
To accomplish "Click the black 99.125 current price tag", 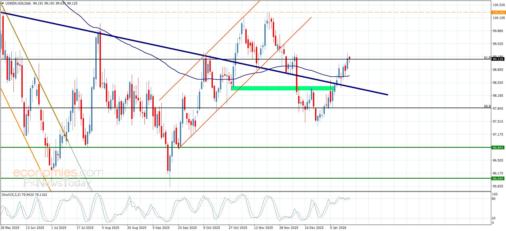I will coord(498,59).
